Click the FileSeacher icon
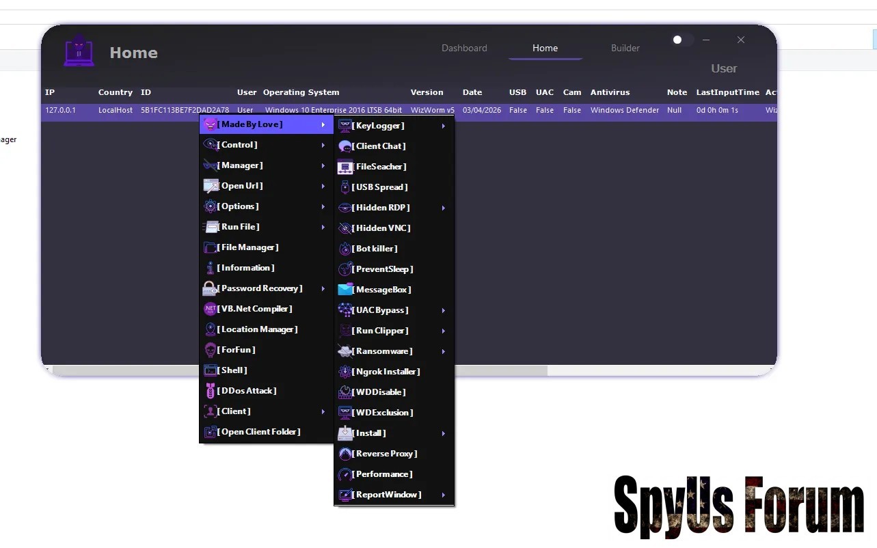Screen dimensions: 877x548 pos(345,167)
